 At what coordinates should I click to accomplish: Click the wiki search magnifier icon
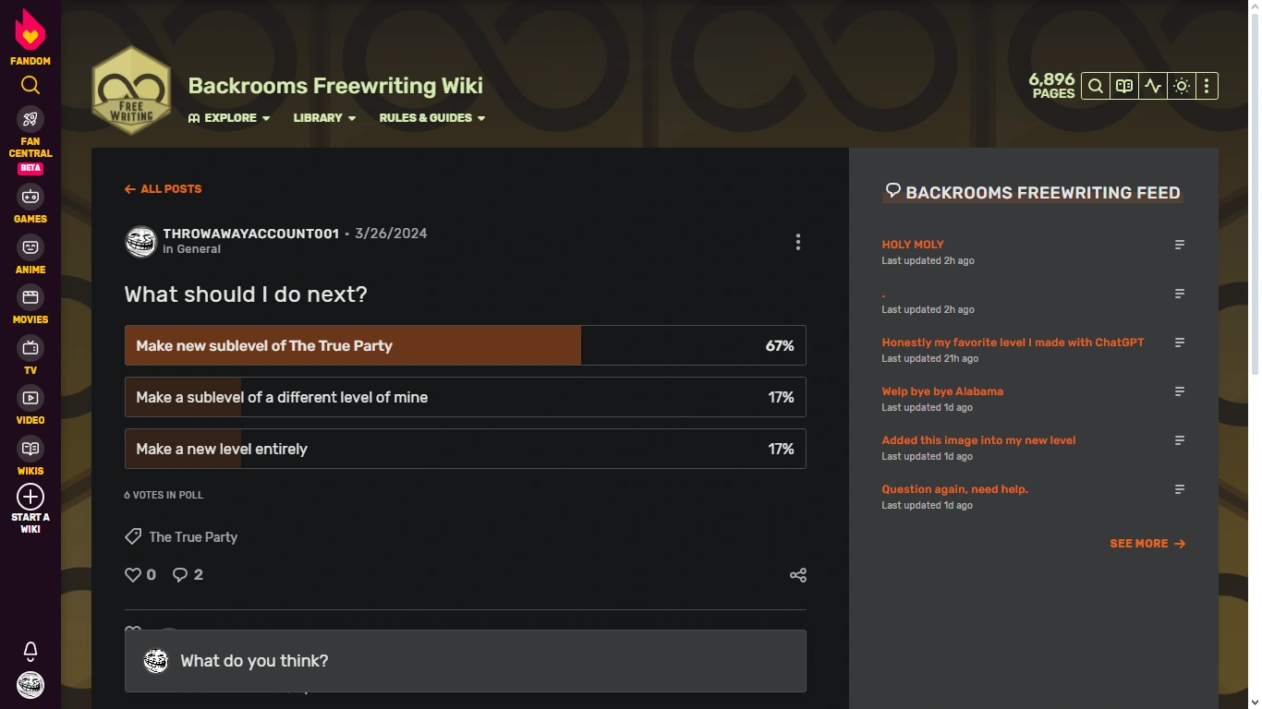1095,86
